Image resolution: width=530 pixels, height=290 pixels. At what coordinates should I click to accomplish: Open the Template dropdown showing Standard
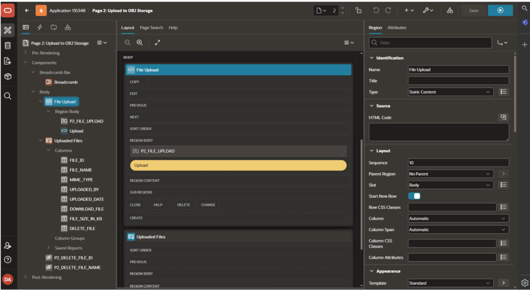tap(451, 283)
